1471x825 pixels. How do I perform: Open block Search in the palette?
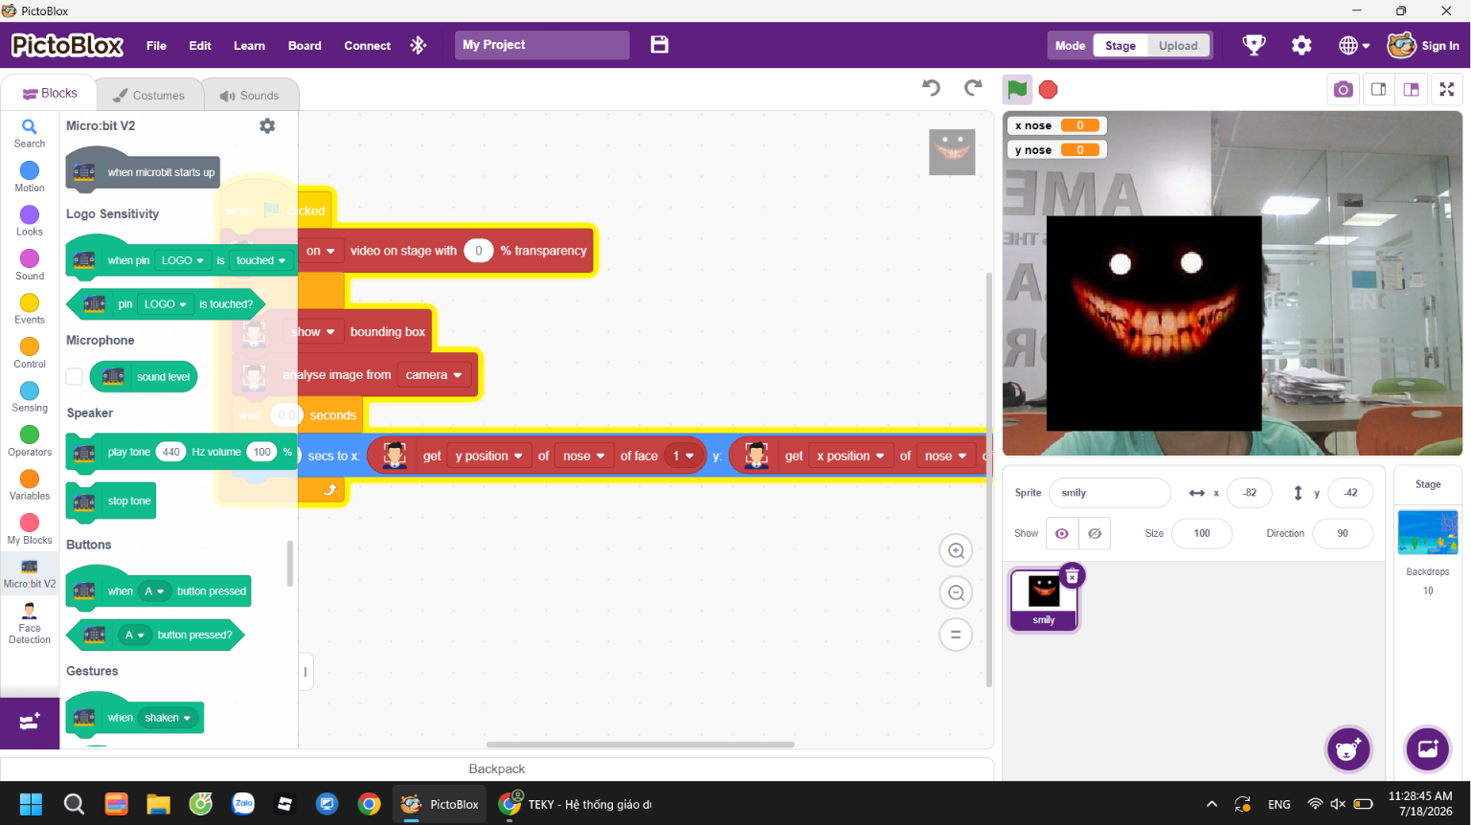coord(30,133)
